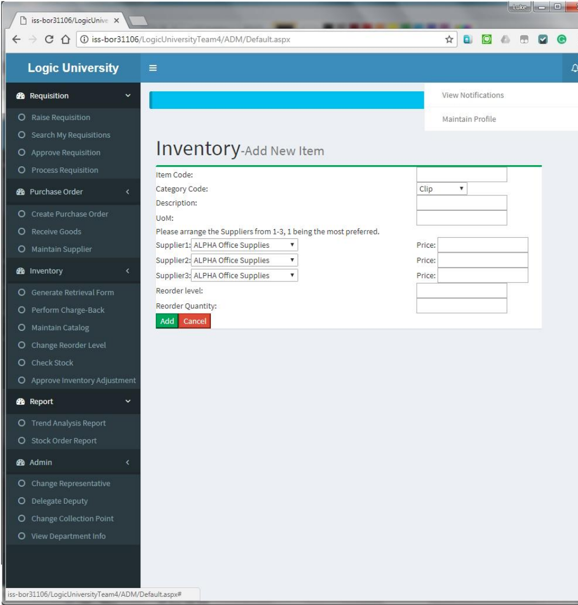Click the Logic University logo link
Viewport: 578px width, 605px height.
(73, 68)
